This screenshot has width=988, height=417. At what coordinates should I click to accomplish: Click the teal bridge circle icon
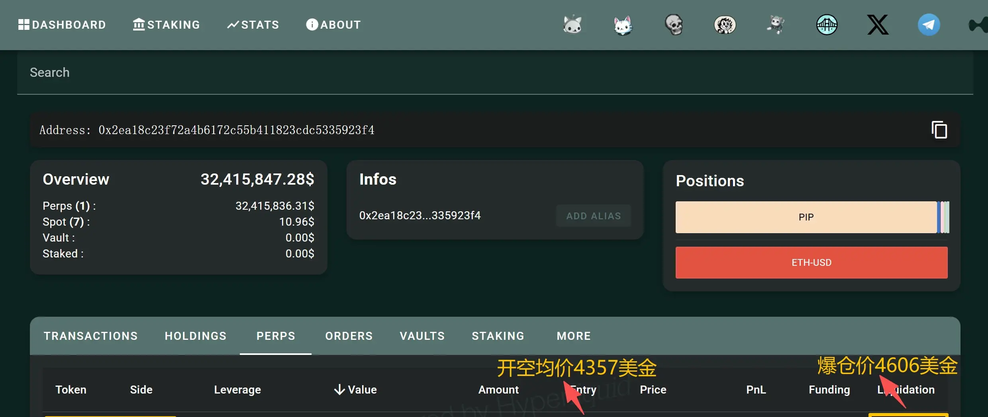click(x=827, y=25)
